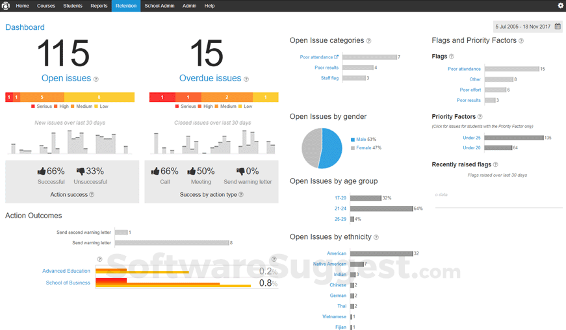Screen dimensions: 566x330
Task: Click the external link icon by Poor attendance
Action: (336, 57)
